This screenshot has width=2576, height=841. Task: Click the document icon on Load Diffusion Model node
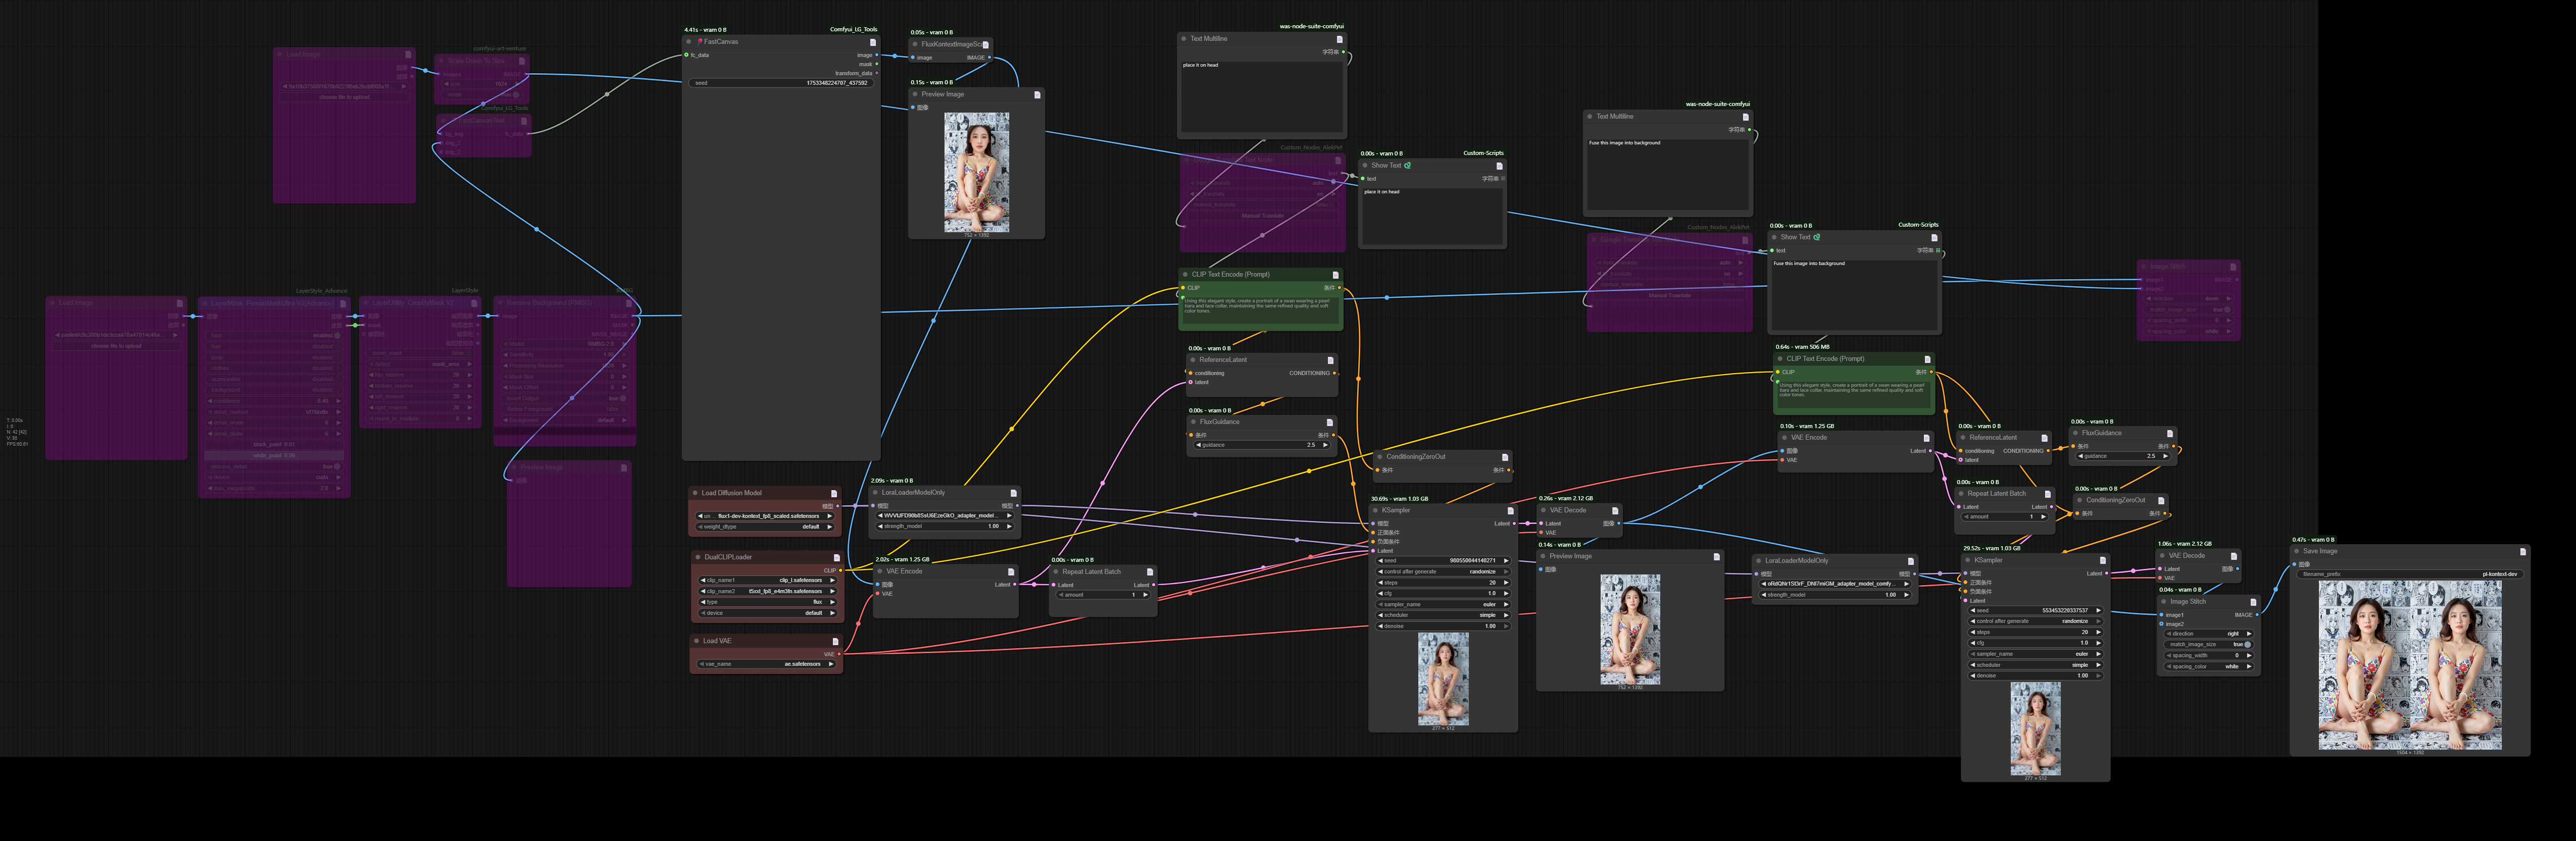[834, 494]
